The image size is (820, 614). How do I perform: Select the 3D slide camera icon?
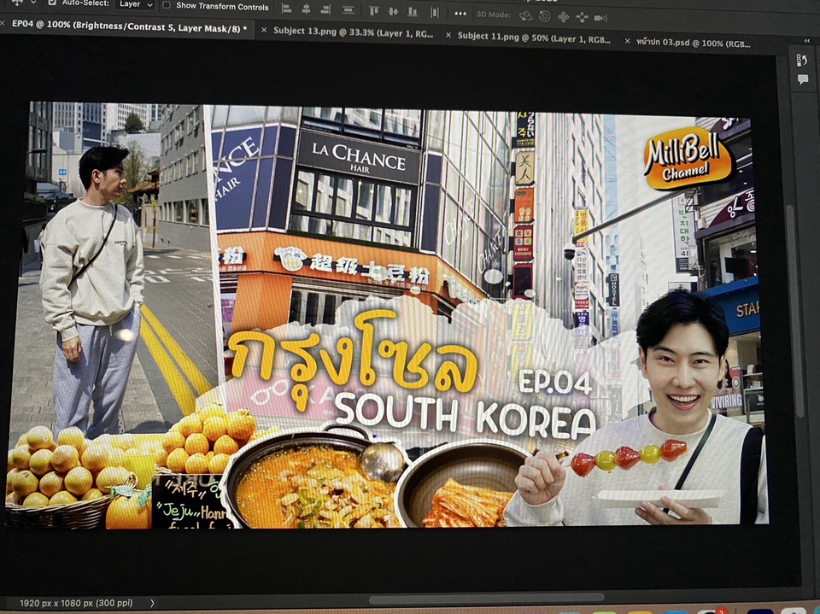pyautogui.click(x=582, y=17)
